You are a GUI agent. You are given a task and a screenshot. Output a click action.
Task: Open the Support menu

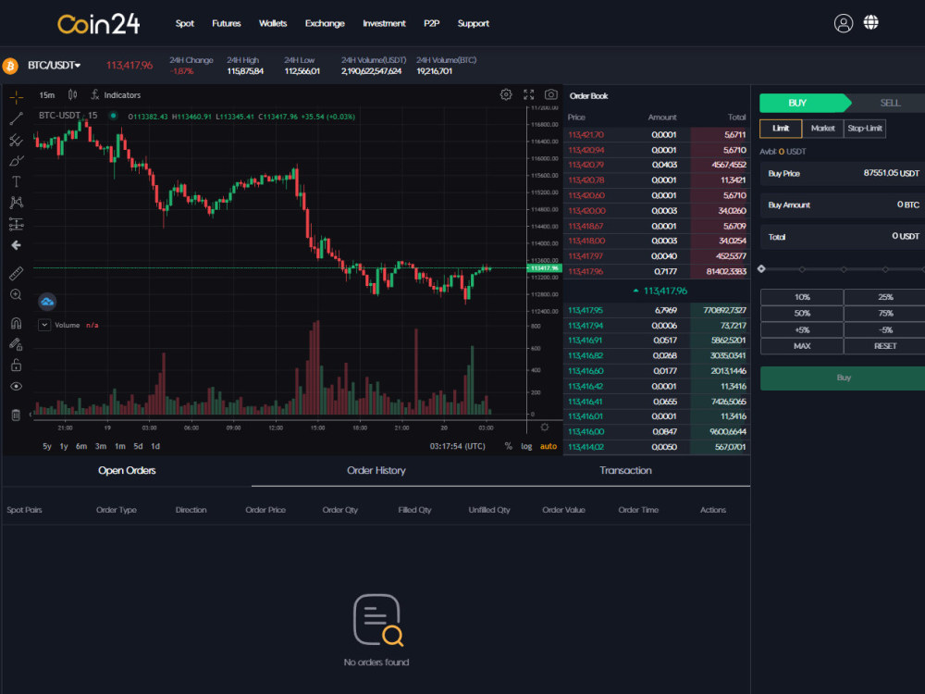tap(473, 24)
